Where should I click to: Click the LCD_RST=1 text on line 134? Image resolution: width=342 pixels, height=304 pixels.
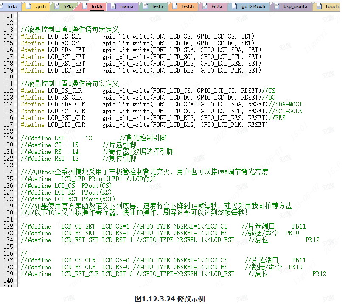(x=117, y=240)
